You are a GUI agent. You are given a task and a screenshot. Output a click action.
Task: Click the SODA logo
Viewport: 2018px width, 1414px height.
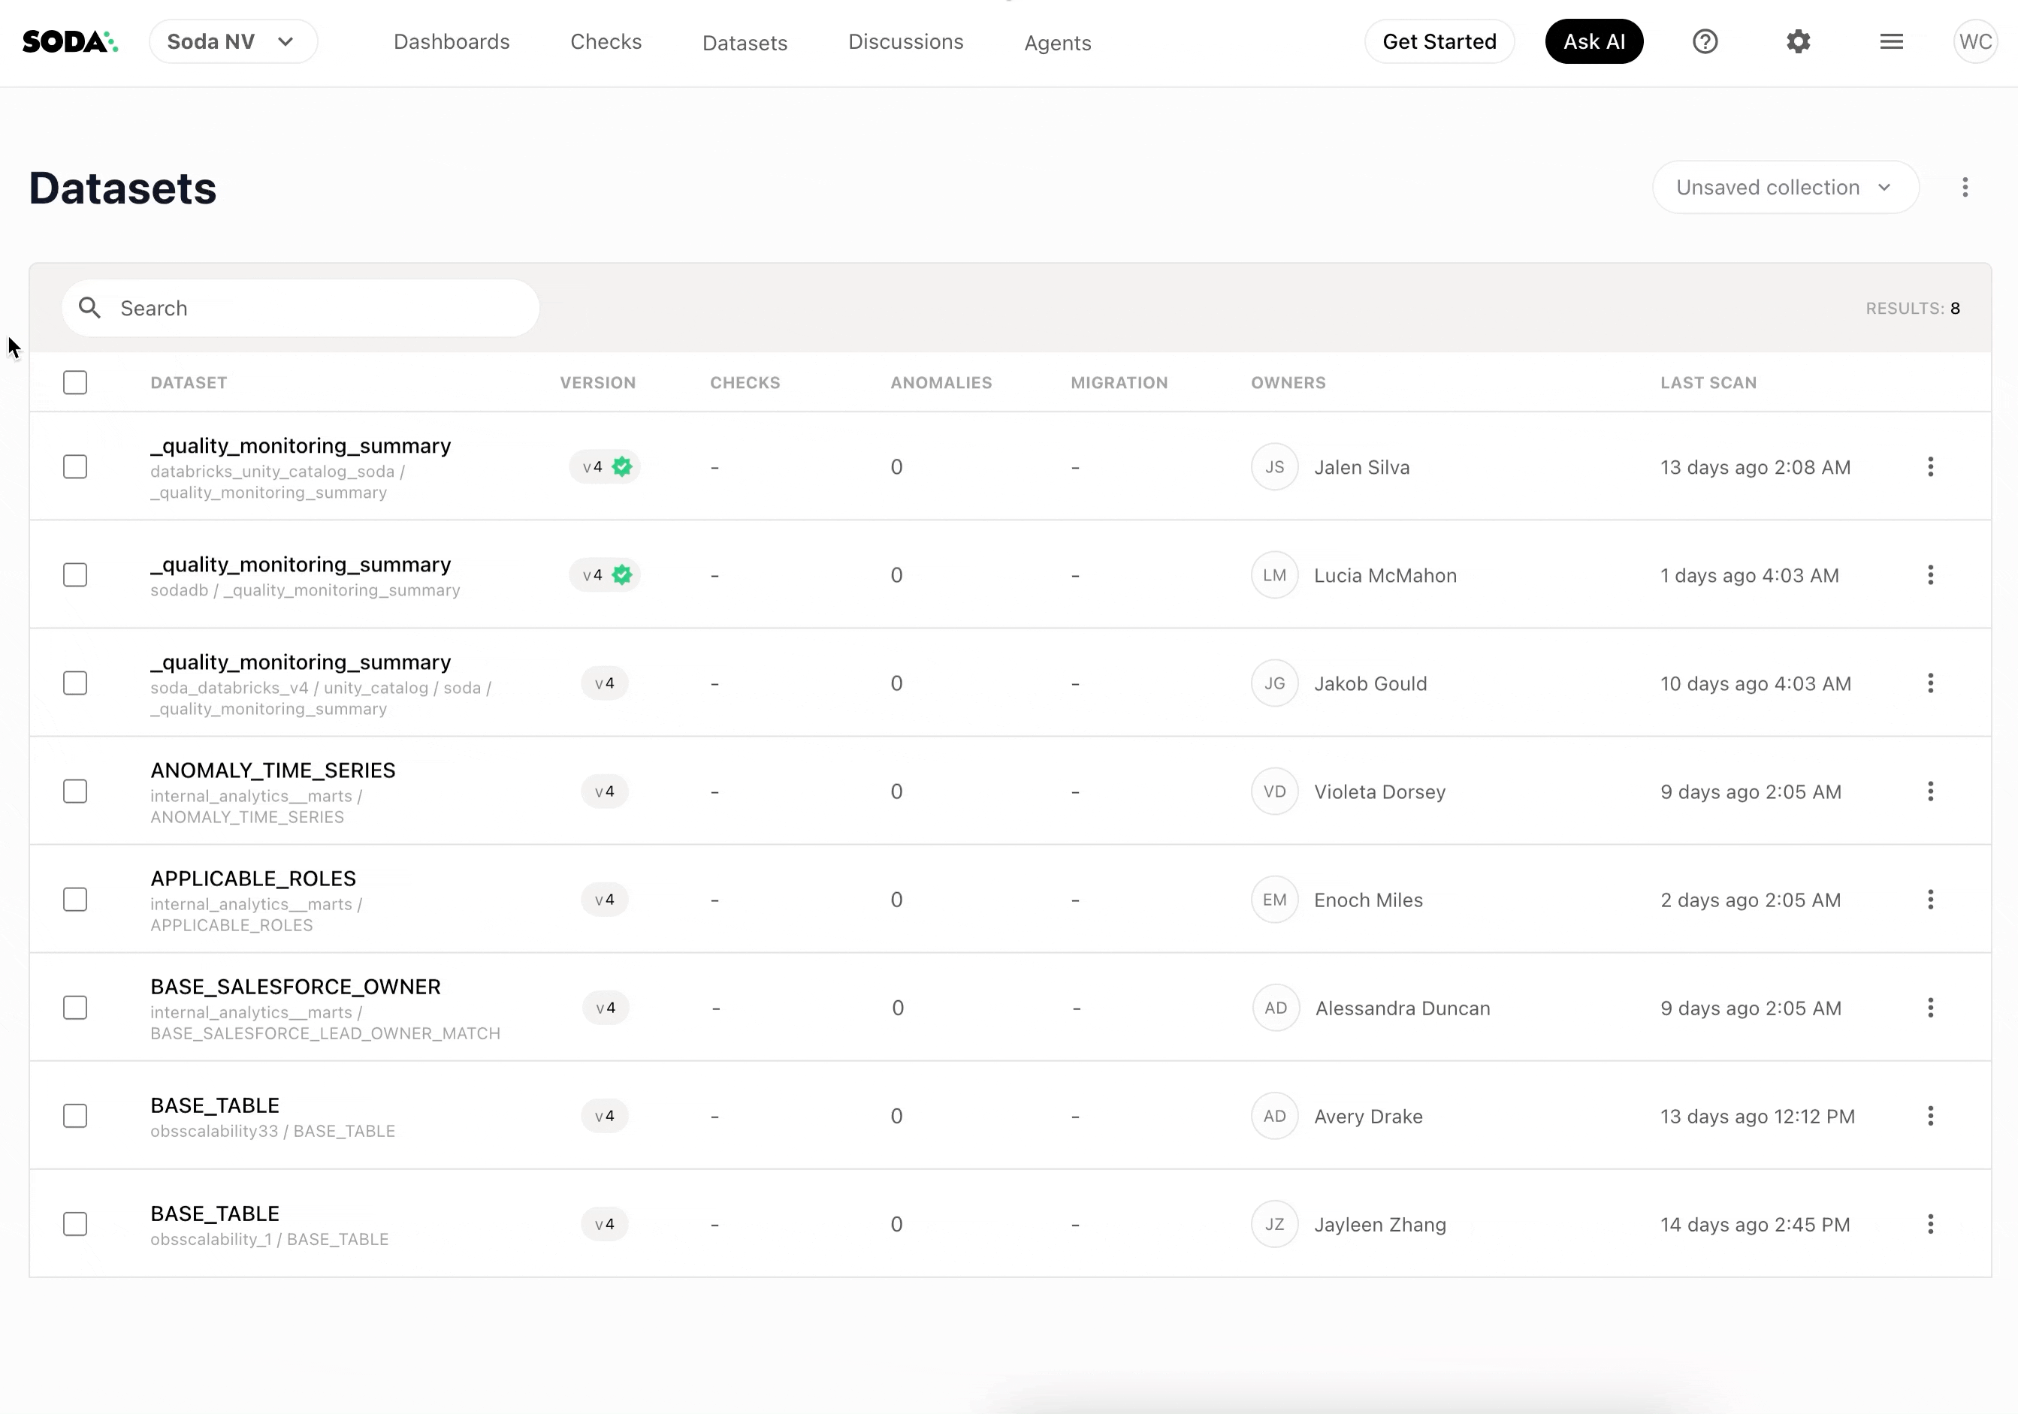click(69, 41)
